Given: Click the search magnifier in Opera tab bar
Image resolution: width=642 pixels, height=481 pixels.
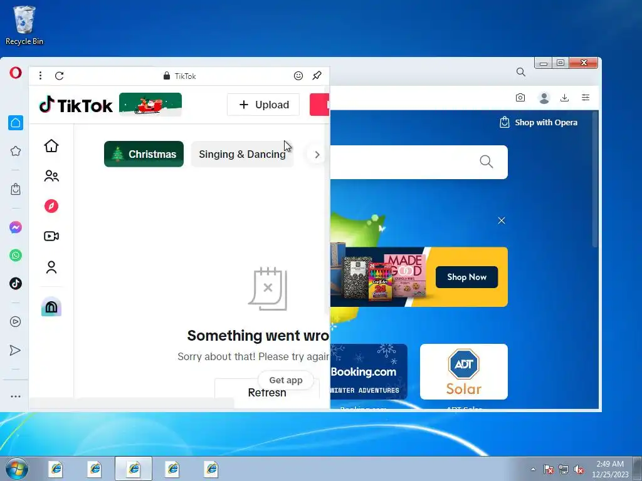Looking at the screenshot, I should click(521, 72).
